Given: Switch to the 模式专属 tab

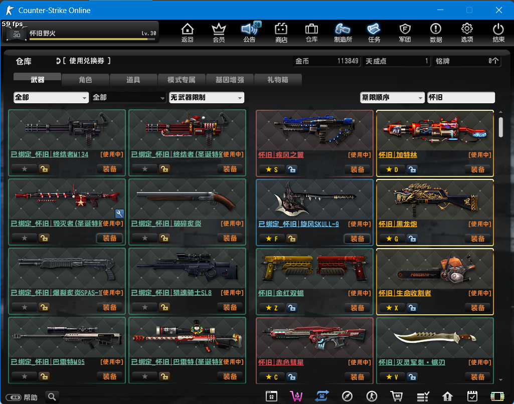Looking at the screenshot, I should pos(182,80).
